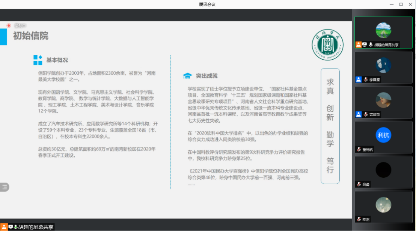Click the 基本概况 section heading

(x=57, y=60)
